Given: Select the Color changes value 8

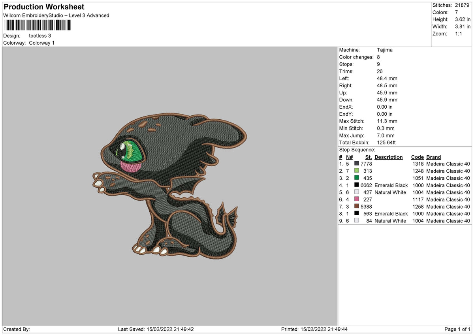Looking at the screenshot, I should (379, 57).
